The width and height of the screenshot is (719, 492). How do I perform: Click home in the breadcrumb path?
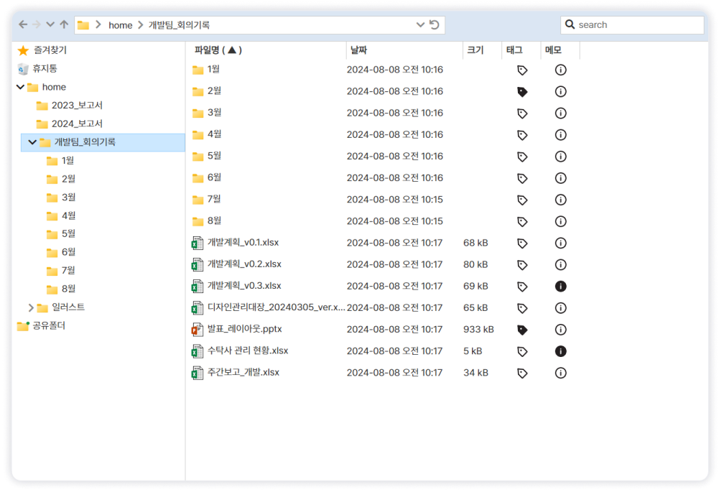pyautogui.click(x=120, y=25)
